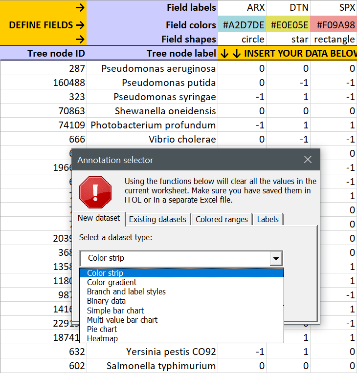This screenshot has width=357, height=373.
Task: Pick Binary data from dropdown list
Action: click(x=106, y=301)
